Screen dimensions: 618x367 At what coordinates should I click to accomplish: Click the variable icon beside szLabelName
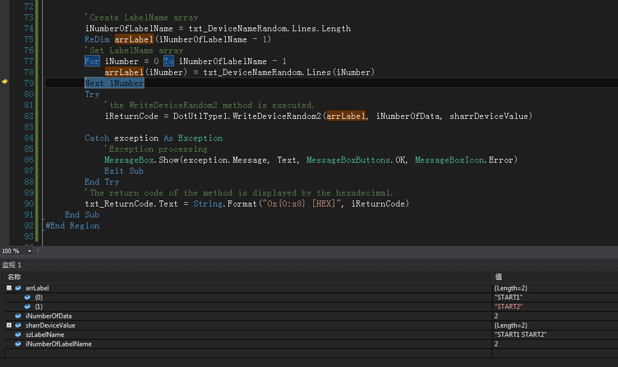tap(18, 335)
